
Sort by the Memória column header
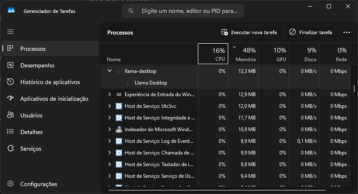[243, 54]
